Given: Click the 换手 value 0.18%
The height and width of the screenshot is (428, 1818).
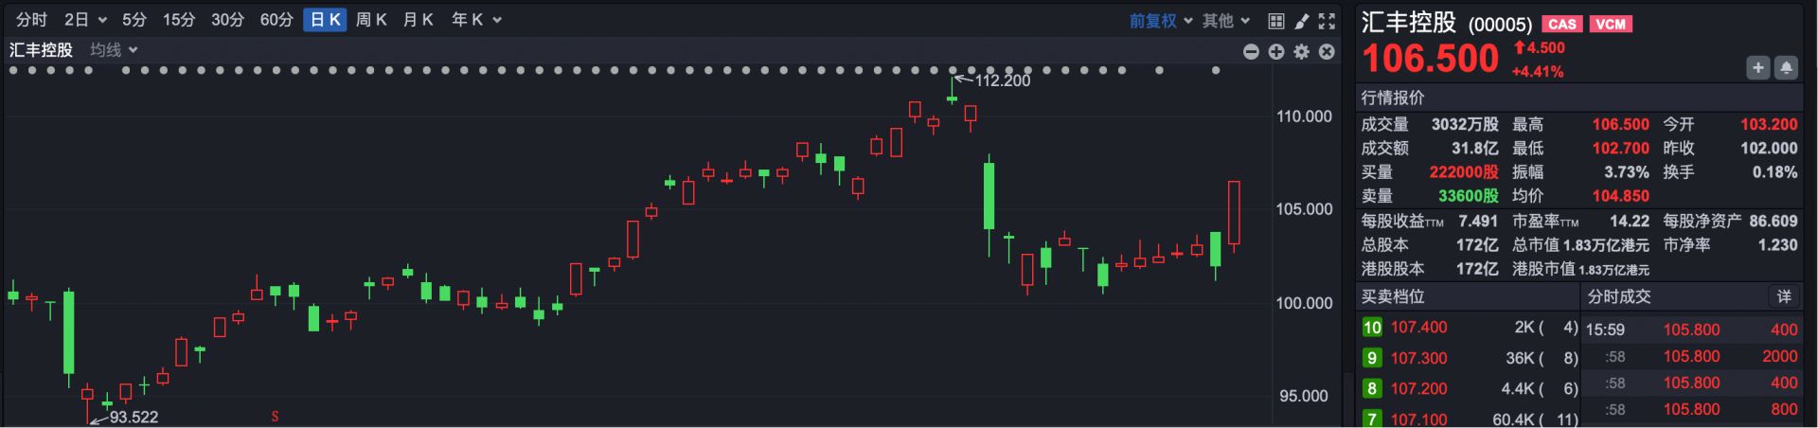Looking at the screenshot, I should point(1774,172).
